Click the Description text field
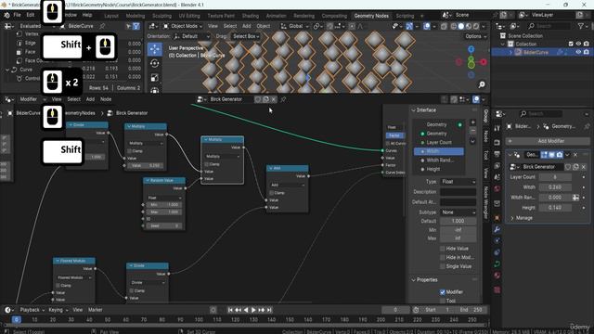 (x=458, y=192)
